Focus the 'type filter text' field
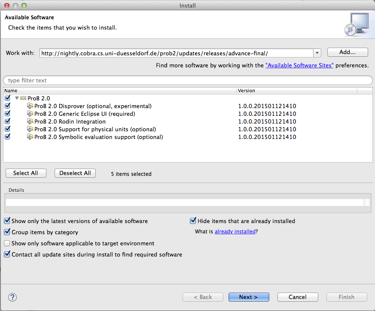The width and height of the screenshot is (375, 311). coord(188,80)
